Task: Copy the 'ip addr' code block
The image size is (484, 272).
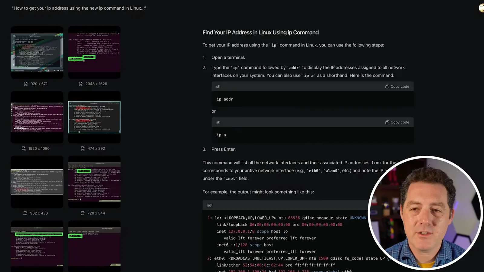Action: pyautogui.click(x=397, y=86)
